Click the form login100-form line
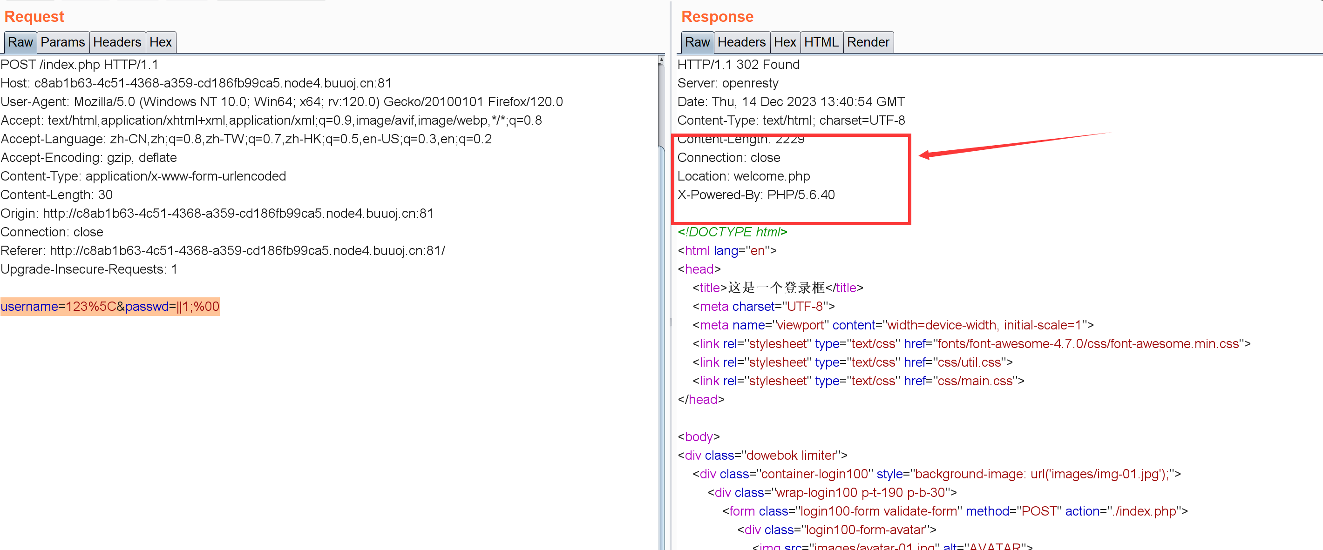The height and width of the screenshot is (550, 1323). [955, 511]
